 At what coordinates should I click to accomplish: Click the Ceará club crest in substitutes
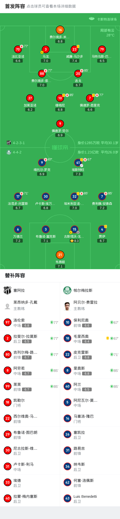[8, 290]
